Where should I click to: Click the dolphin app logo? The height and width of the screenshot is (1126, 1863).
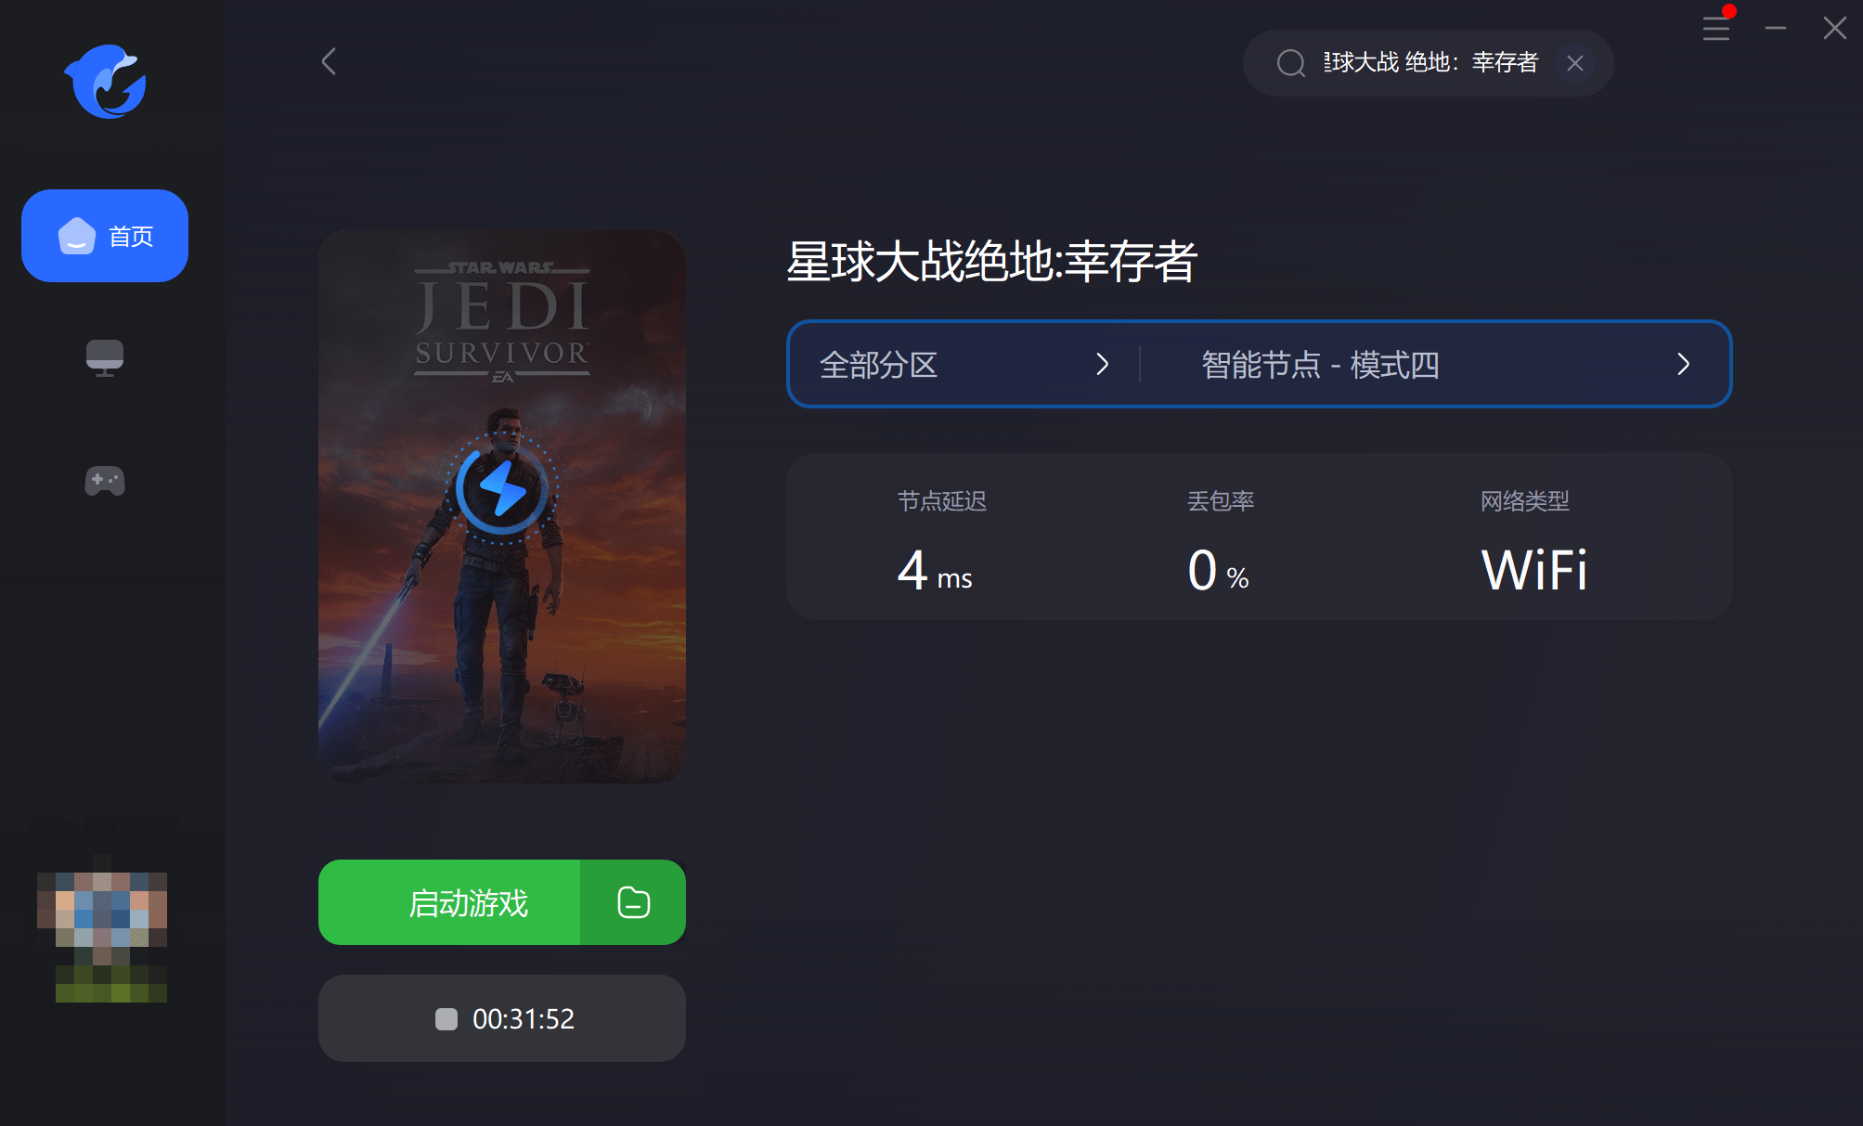(106, 82)
